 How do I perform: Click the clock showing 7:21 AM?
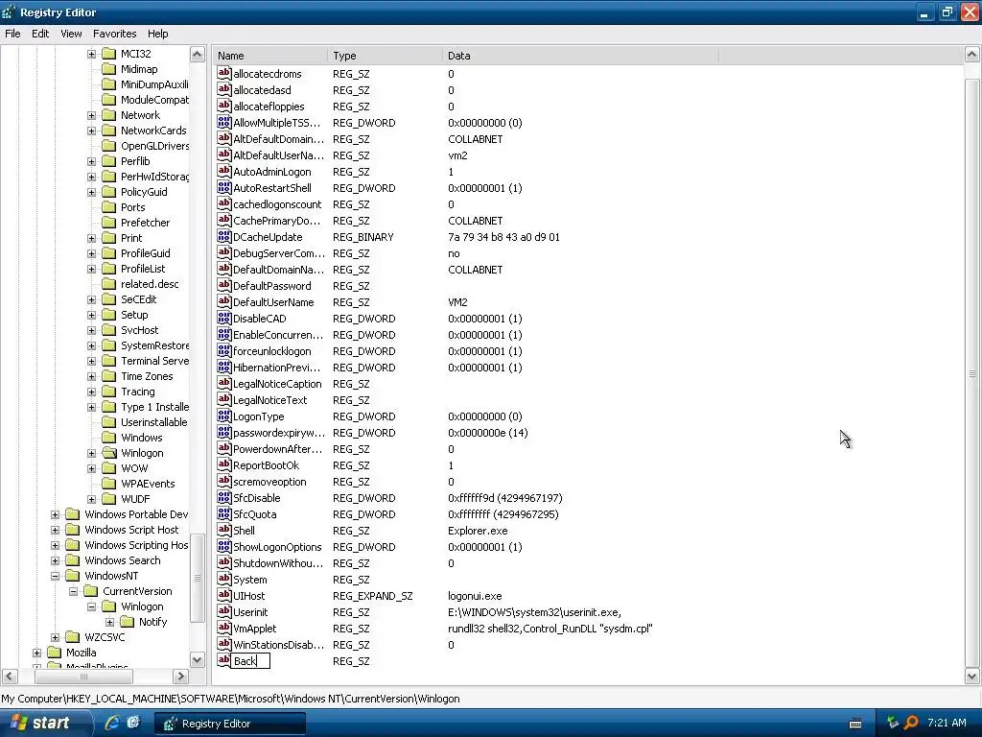pos(947,723)
